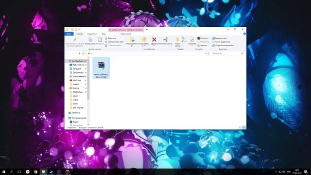Viewport: 311px width, 175px height.
Task: Open the address bar history dropdown
Action: click(206, 53)
